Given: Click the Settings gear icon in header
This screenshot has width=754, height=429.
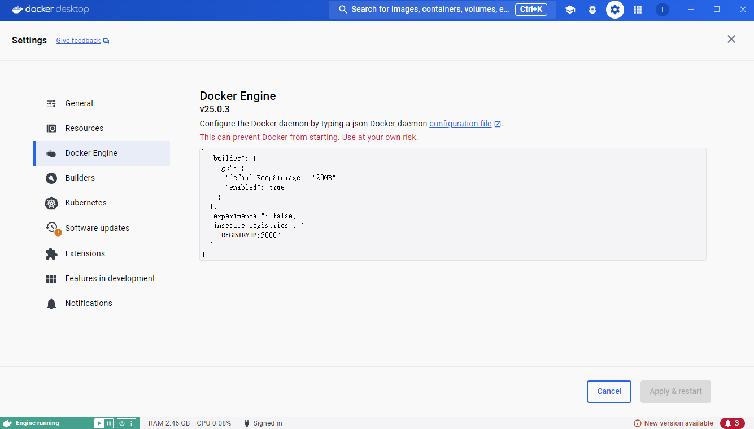Looking at the screenshot, I should pos(615,10).
